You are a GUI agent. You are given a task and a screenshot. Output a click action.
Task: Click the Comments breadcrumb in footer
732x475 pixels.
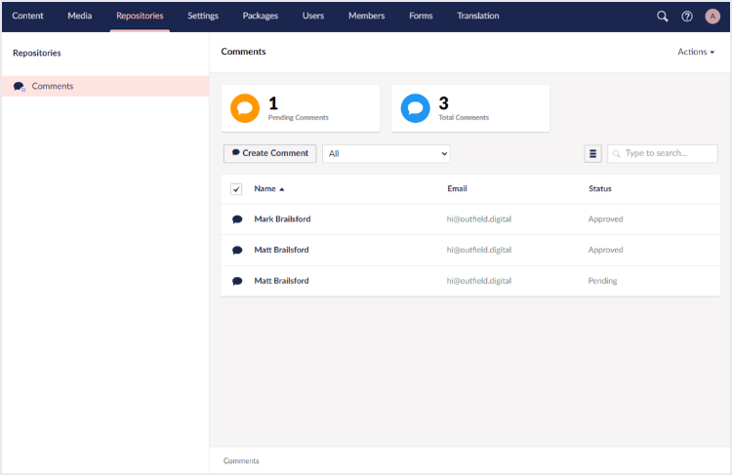click(241, 460)
